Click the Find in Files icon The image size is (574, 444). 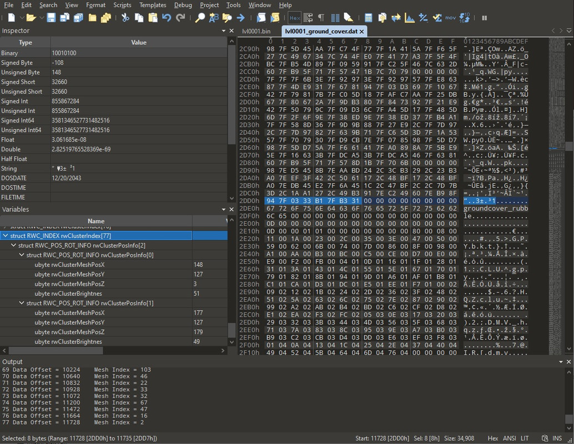[227, 18]
